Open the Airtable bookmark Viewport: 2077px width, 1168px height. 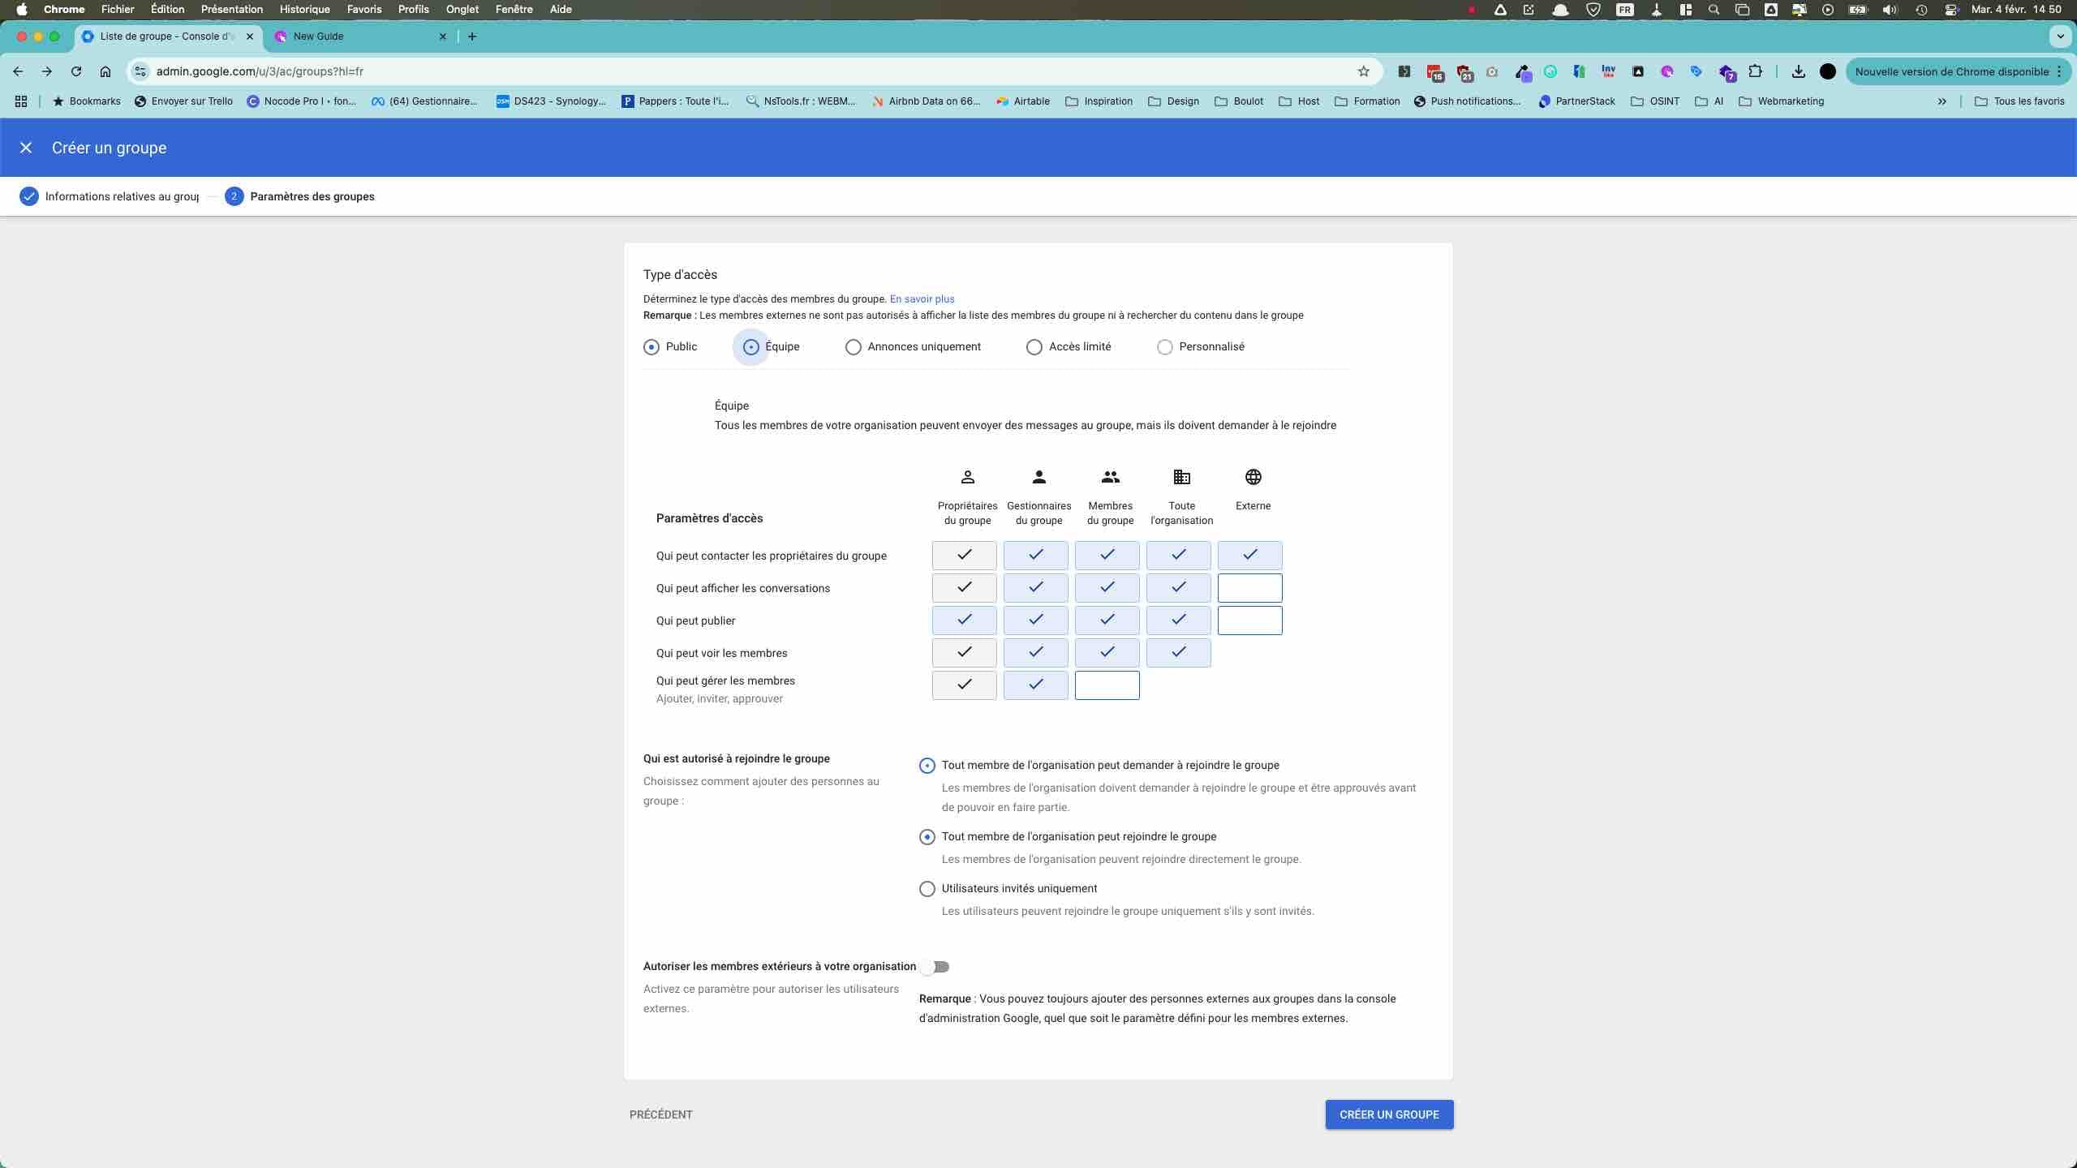pos(1023,101)
